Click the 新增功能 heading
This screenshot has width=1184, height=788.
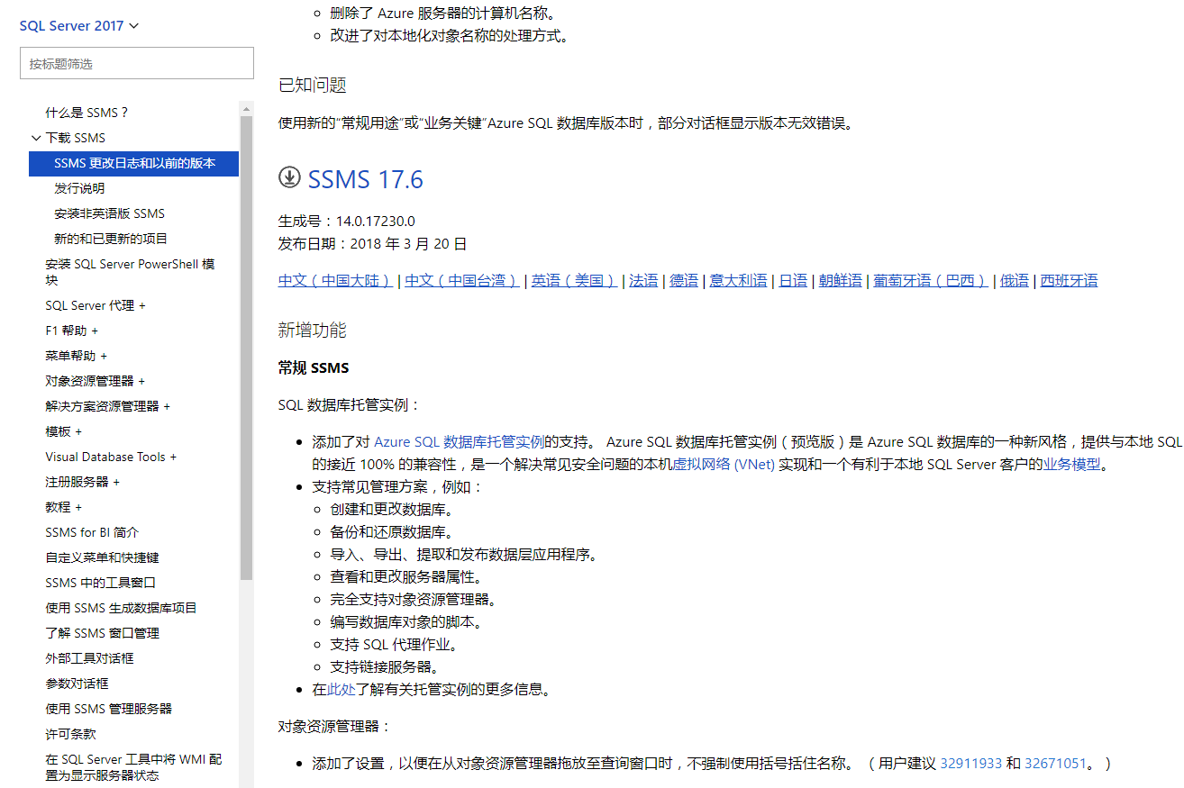pyautogui.click(x=313, y=331)
